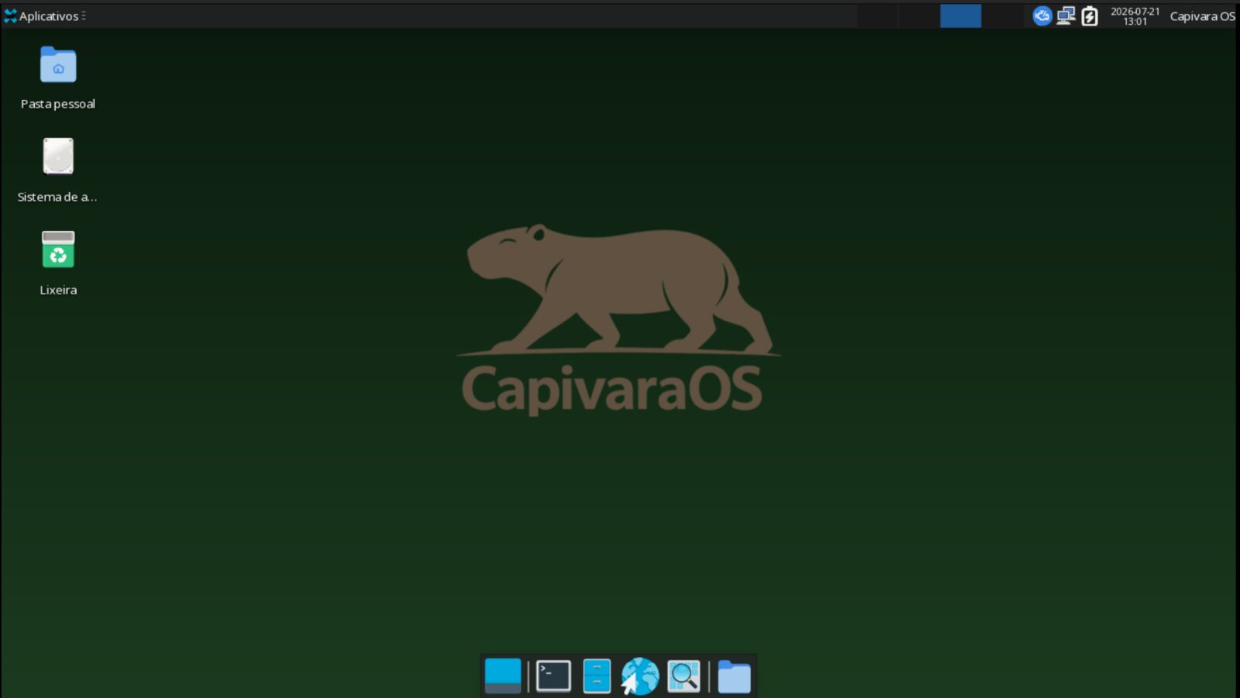The width and height of the screenshot is (1240, 698).
Task: Select the Sistema de a... drive icon
Action: [x=58, y=156]
